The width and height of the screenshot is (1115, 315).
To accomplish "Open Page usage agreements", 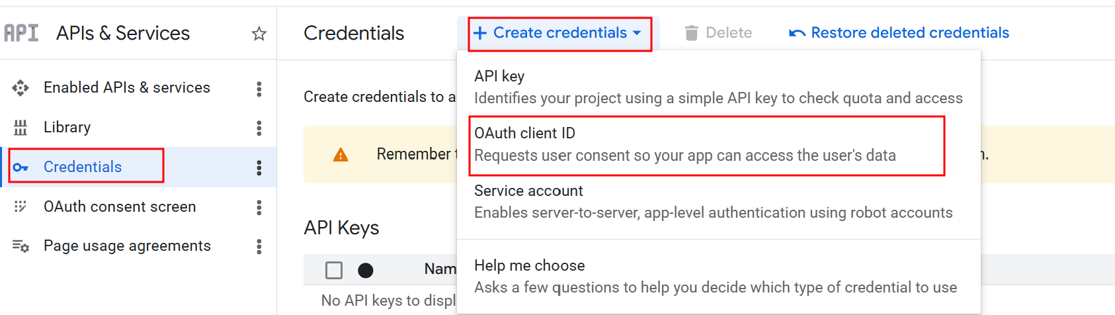I will tap(127, 246).
